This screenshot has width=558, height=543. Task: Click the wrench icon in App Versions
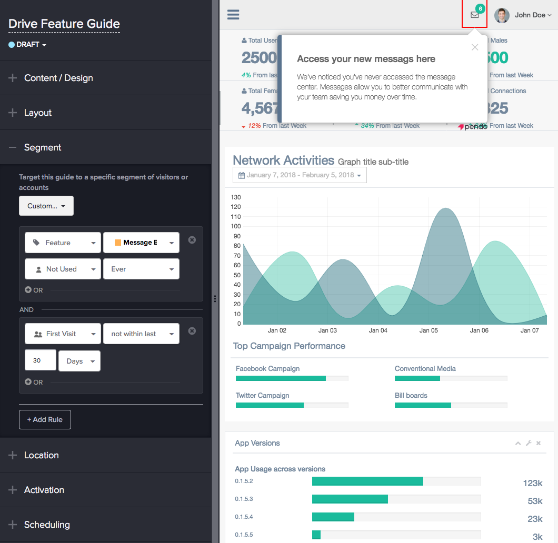pyautogui.click(x=529, y=444)
